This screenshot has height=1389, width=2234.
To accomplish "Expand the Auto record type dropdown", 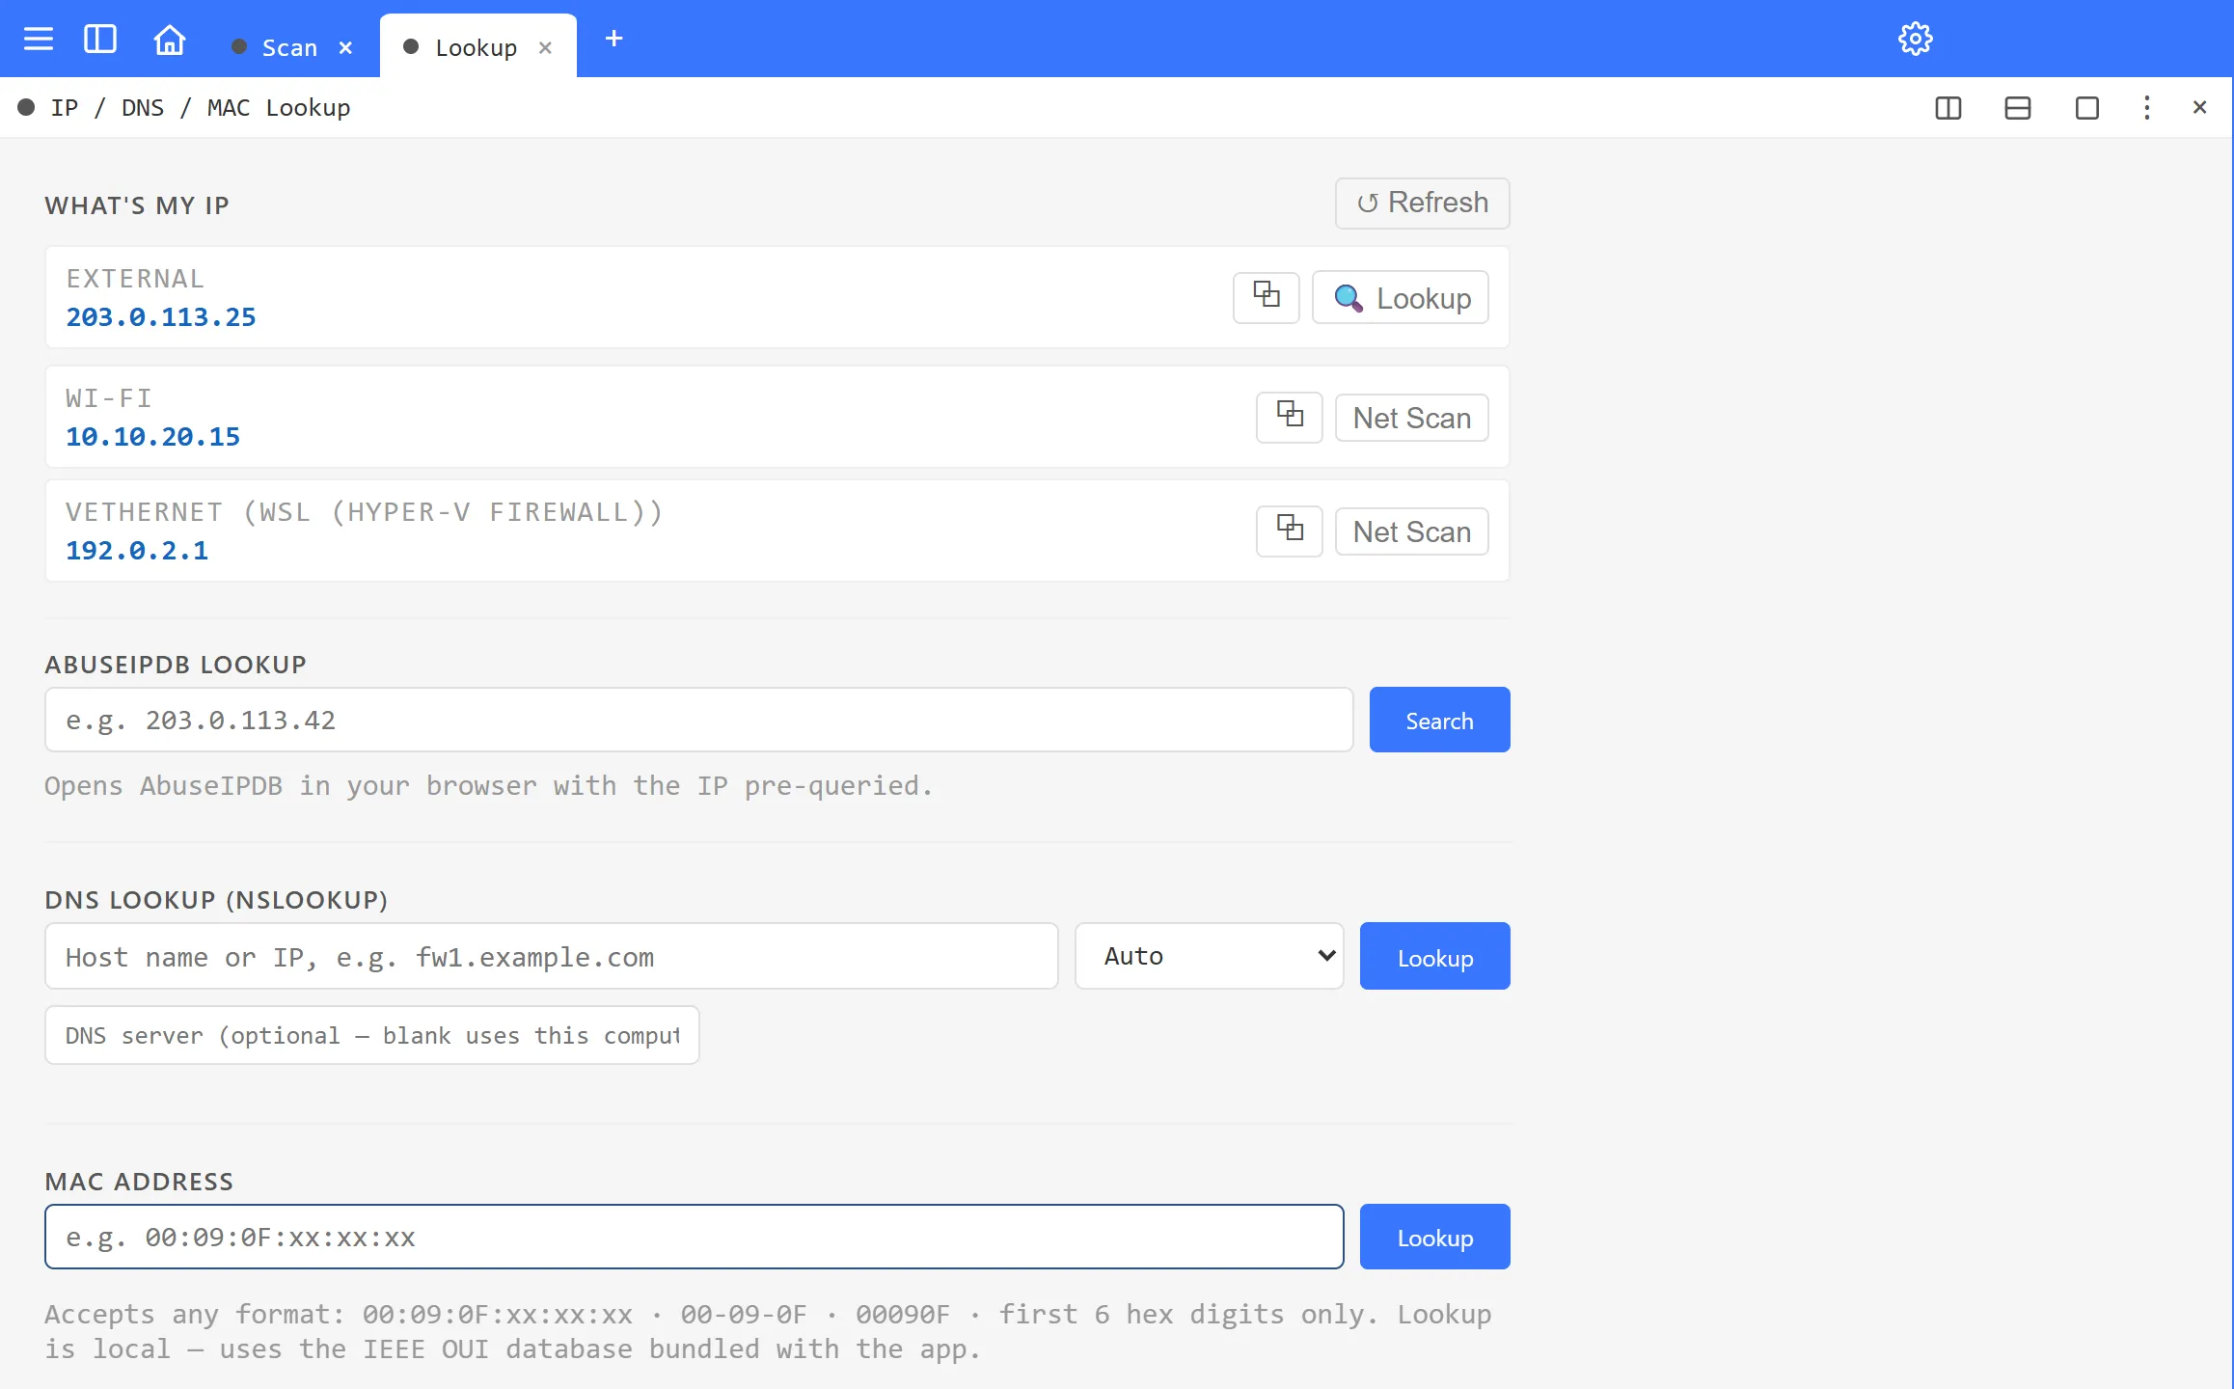I will pos(1210,956).
